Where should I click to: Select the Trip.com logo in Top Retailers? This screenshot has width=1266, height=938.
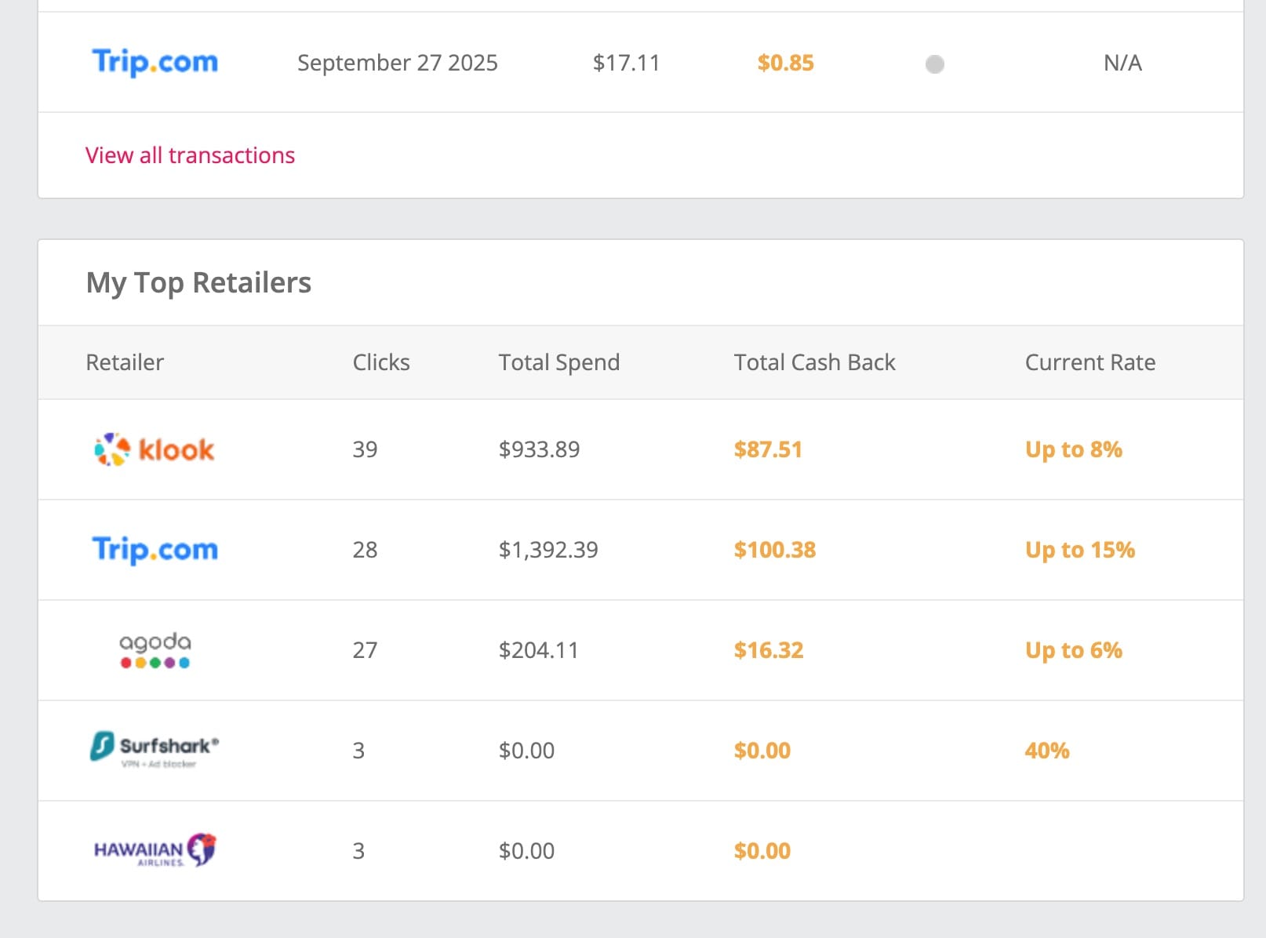pyautogui.click(x=155, y=550)
